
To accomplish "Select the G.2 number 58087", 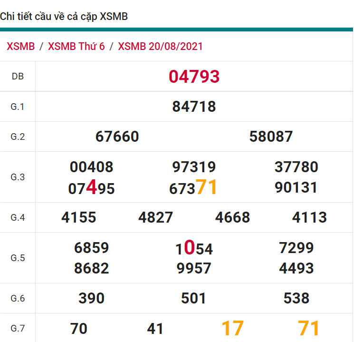I will coord(271,137).
